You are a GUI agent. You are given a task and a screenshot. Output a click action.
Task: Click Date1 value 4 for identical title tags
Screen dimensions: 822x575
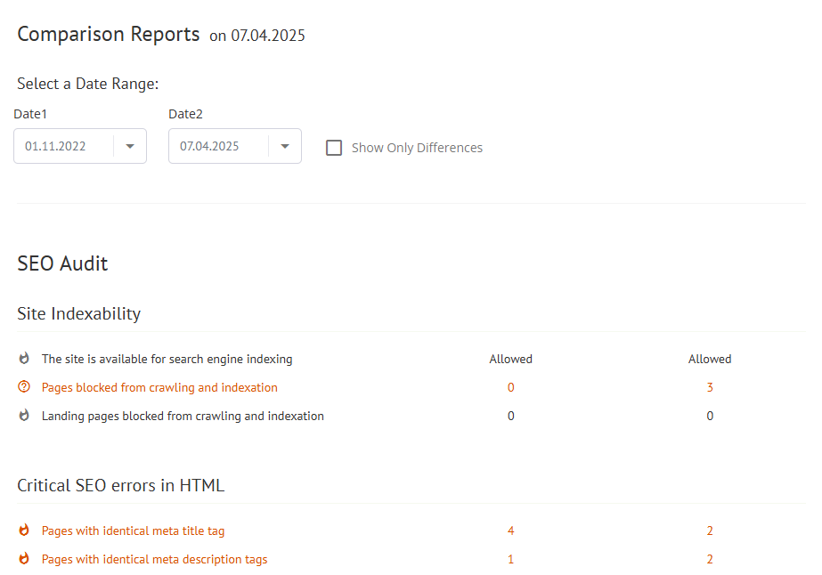coord(510,530)
